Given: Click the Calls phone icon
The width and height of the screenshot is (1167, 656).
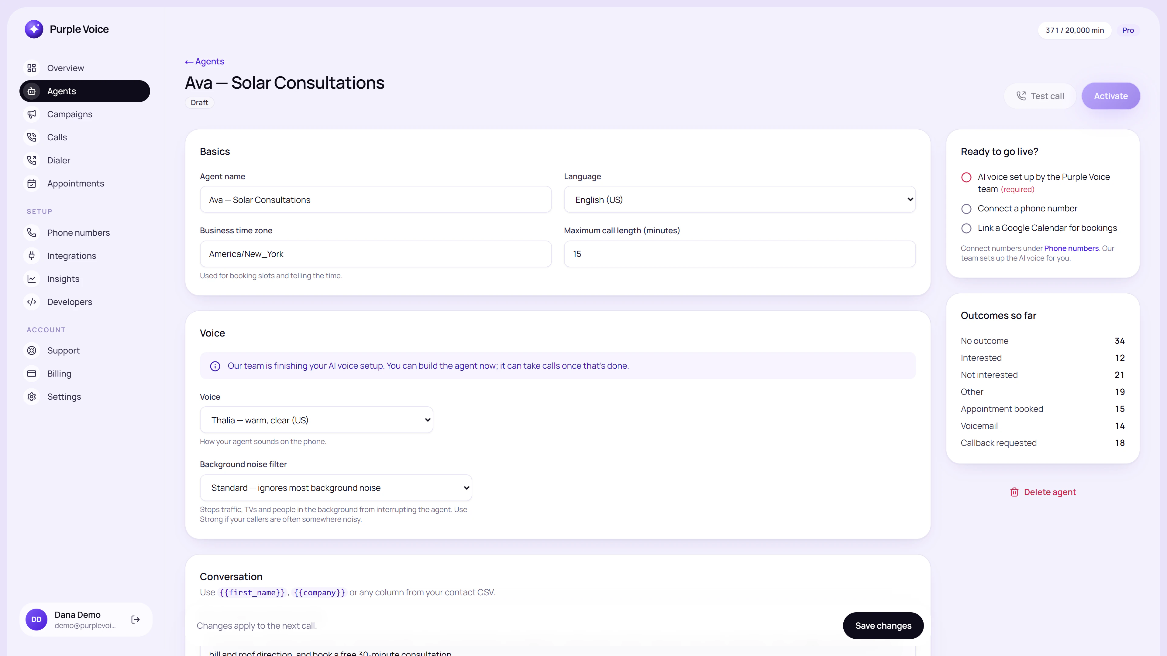Looking at the screenshot, I should pos(32,137).
